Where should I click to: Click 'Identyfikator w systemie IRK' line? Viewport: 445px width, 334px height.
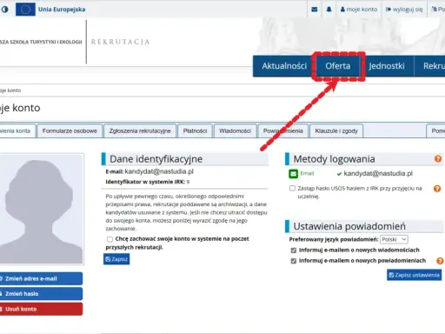coord(148,182)
